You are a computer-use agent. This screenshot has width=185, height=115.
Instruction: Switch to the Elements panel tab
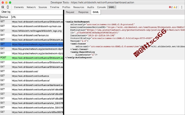point(19,7)
